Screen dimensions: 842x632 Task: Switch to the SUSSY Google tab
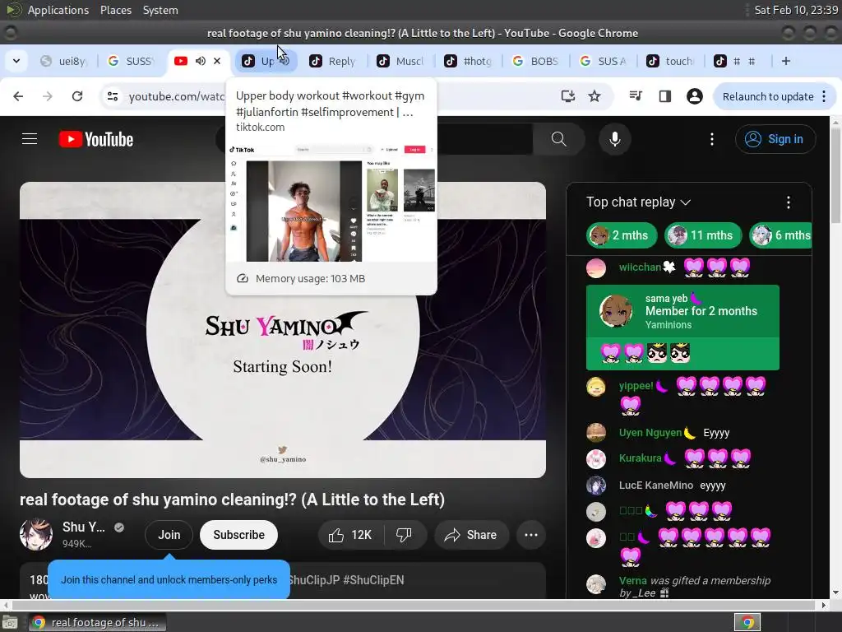132,61
